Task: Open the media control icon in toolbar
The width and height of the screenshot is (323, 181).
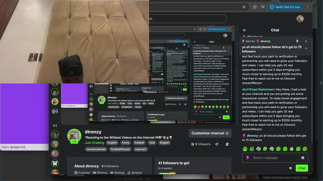Action: click(263, 7)
